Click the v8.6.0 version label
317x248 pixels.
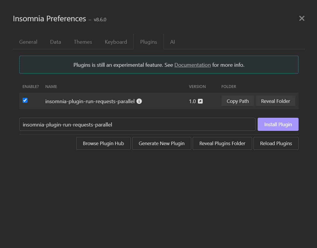coord(100,20)
